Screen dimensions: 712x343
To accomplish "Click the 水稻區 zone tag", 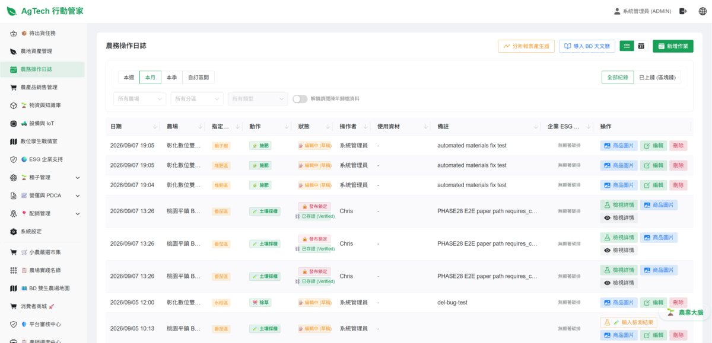I will click(221, 303).
